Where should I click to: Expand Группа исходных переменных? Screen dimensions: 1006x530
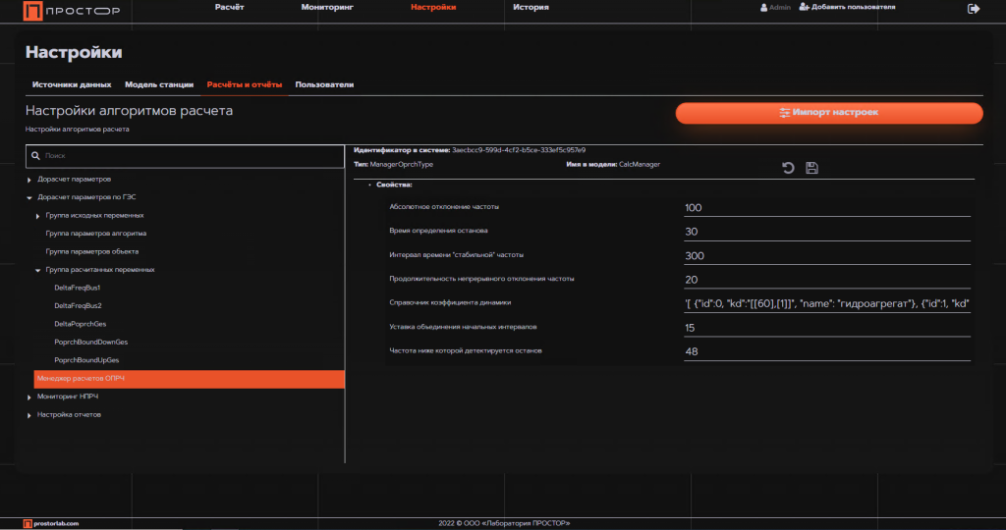[38, 215]
